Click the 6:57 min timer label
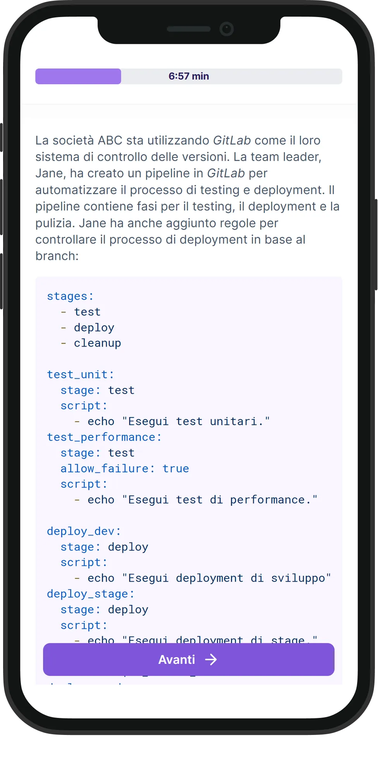The image size is (378, 776). pos(189,76)
